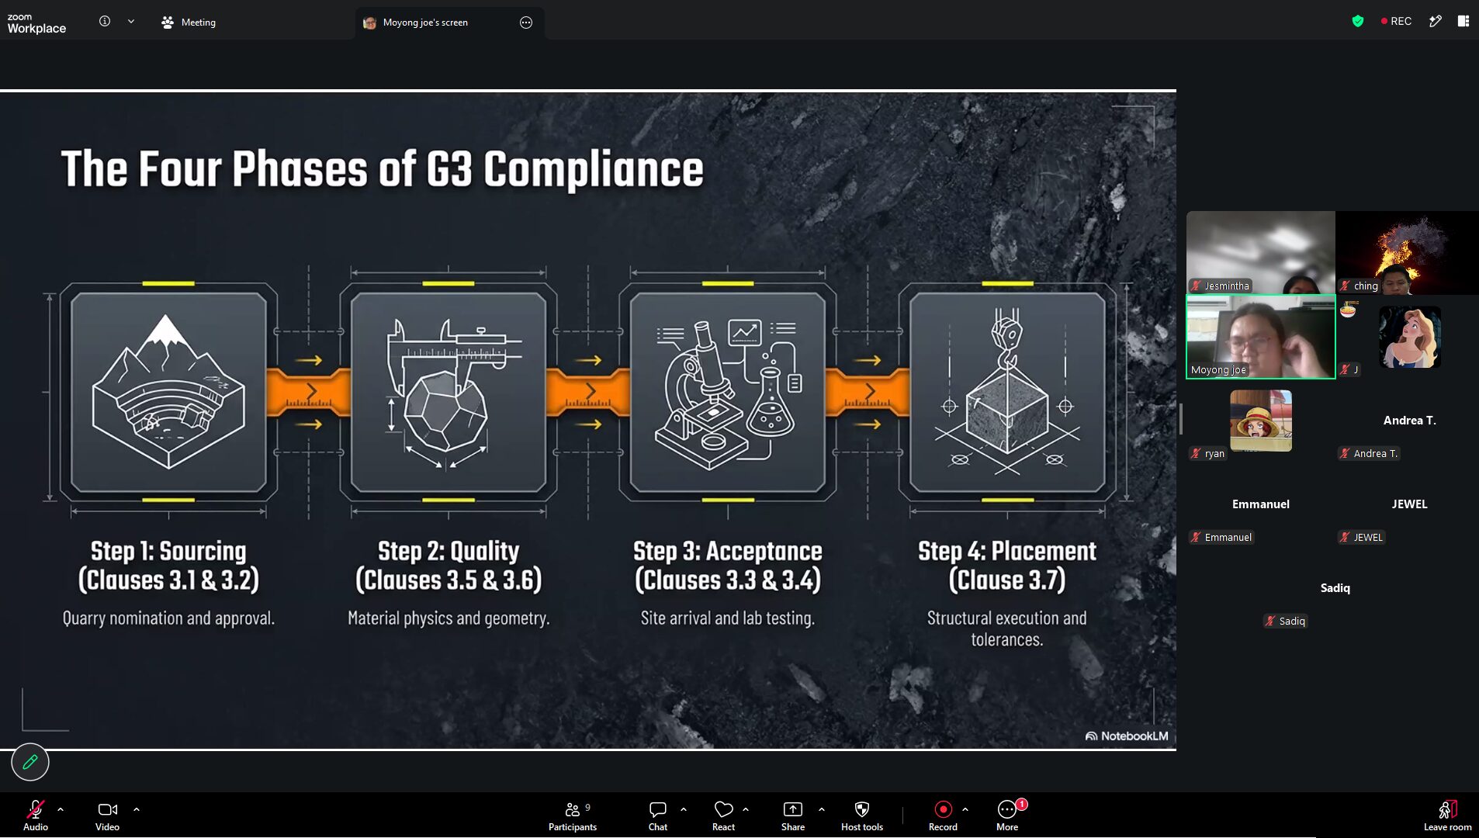Select Moyong joe's screen tab
The image size is (1479, 838).
[x=425, y=23]
